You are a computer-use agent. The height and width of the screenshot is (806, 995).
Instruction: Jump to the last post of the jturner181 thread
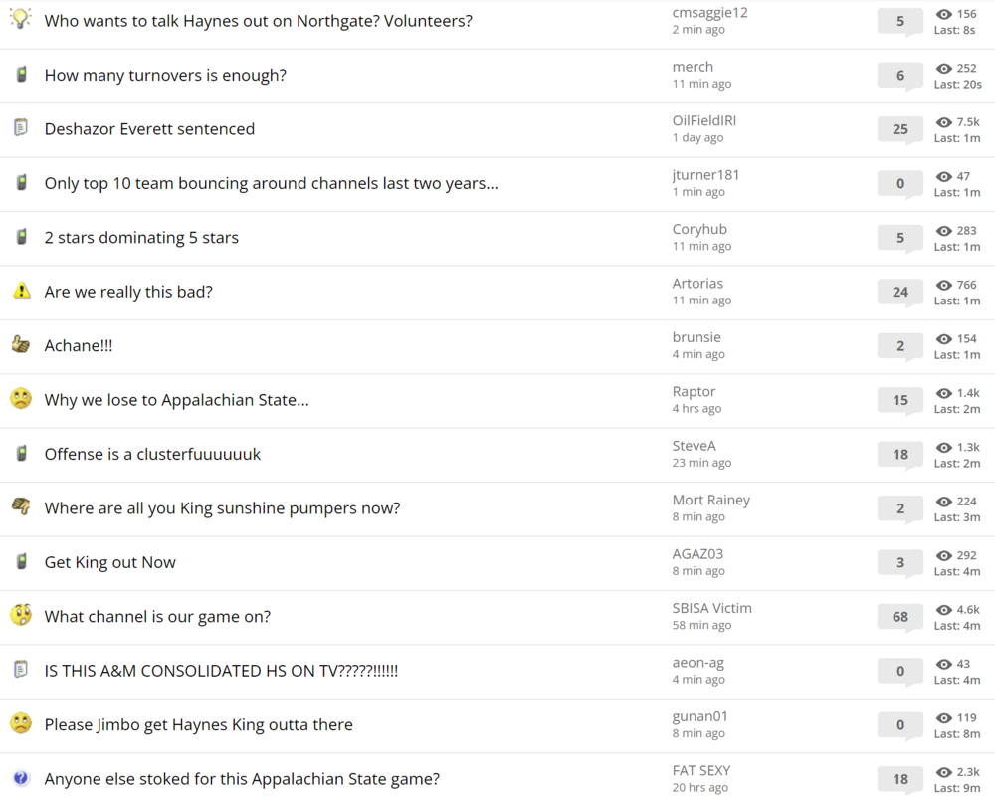click(x=956, y=192)
